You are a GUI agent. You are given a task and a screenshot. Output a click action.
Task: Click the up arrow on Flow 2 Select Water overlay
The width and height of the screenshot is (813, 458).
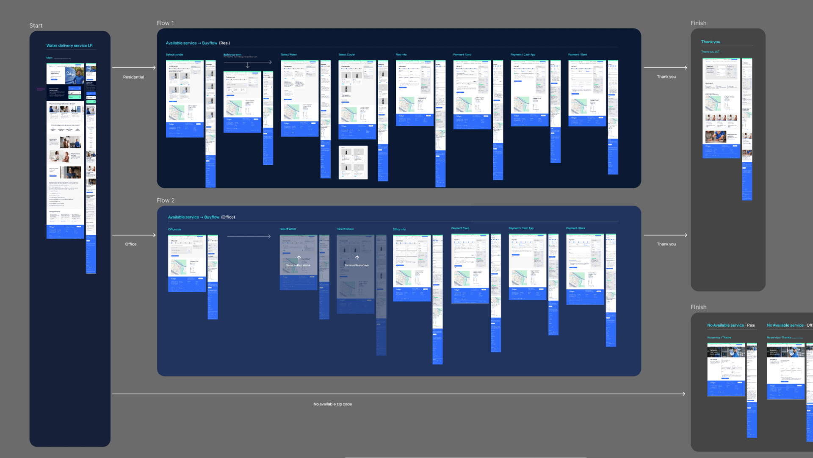[299, 258]
